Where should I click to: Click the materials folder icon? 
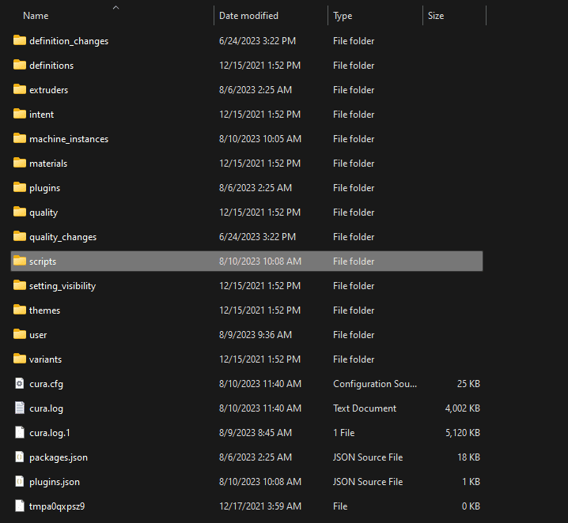(x=20, y=163)
